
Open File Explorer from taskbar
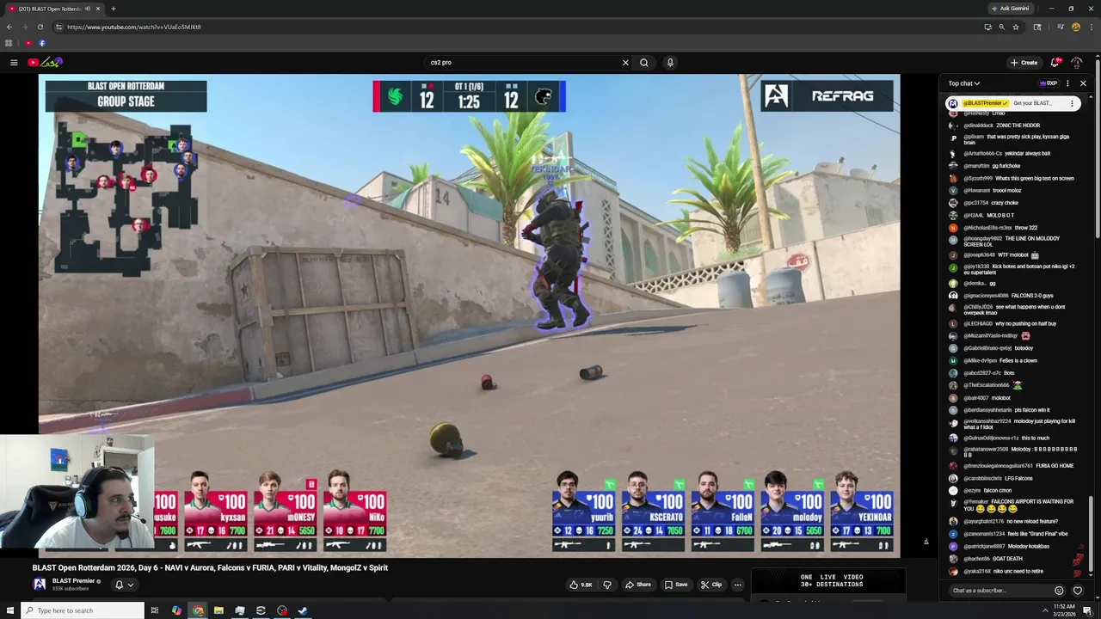click(218, 610)
